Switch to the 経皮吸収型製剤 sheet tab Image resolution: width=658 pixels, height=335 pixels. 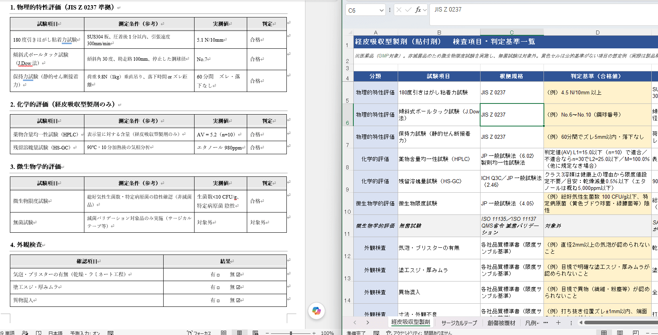(x=410, y=322)
